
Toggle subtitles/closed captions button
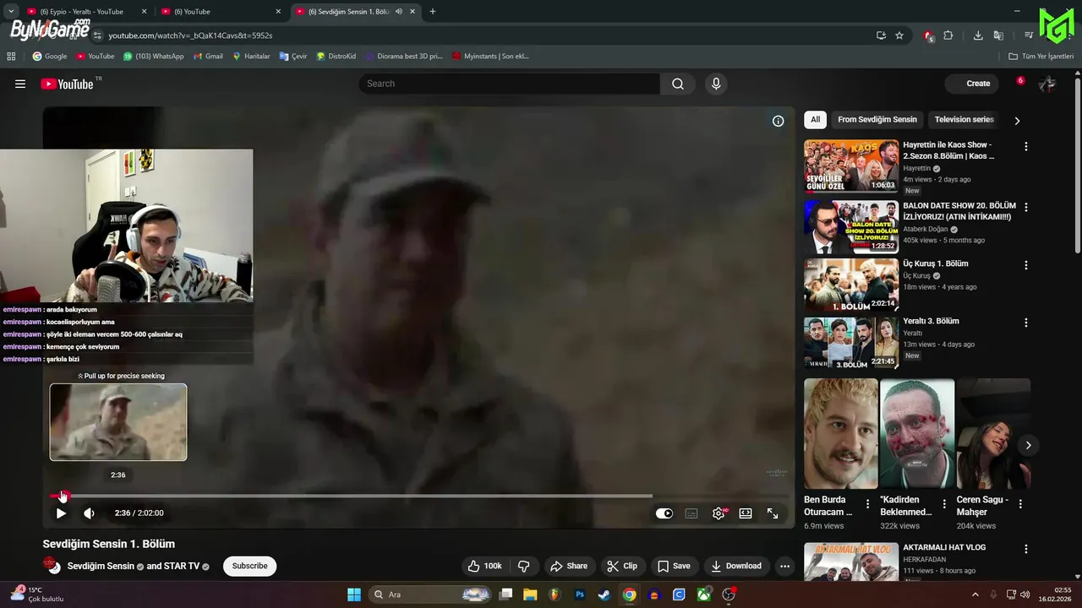coord(691,513)
